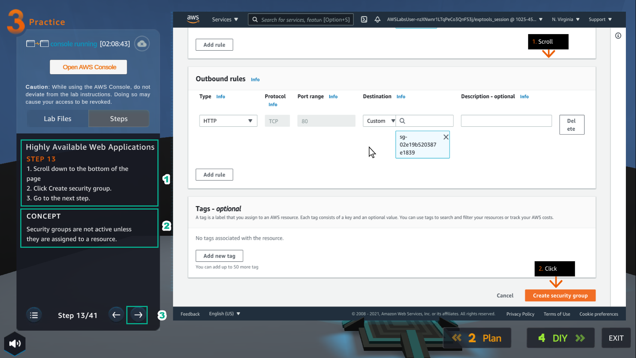Expand the Services menu
This screenshot has height=358, width=636.
point(225,19)
